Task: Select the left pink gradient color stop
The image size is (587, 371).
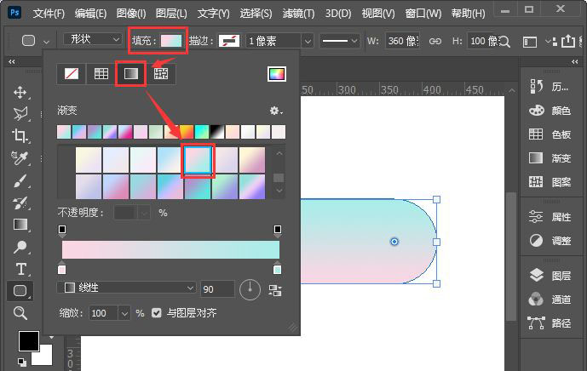Action: coord(62,268)
